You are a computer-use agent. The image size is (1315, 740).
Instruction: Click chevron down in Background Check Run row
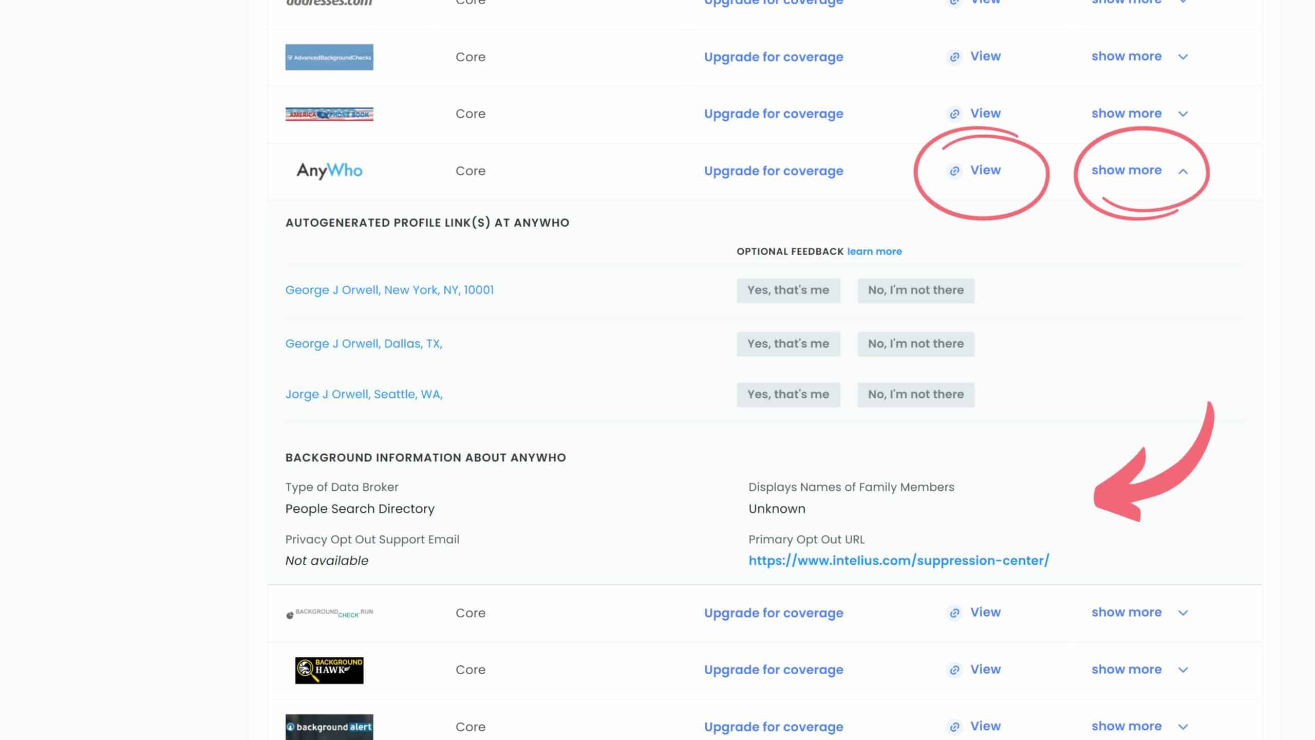[1183, 613]
